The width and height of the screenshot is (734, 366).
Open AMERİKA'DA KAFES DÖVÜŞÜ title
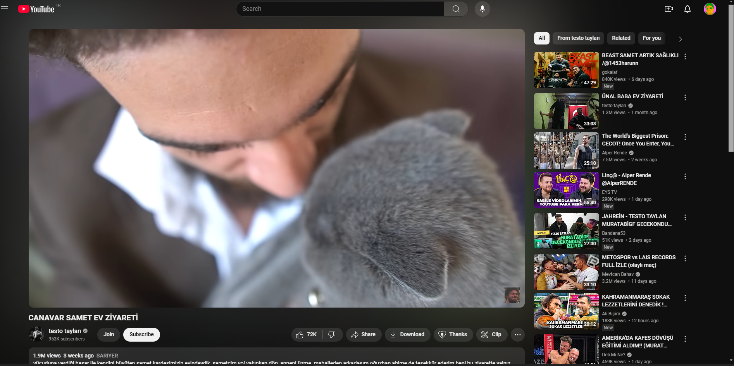(638, 342)
